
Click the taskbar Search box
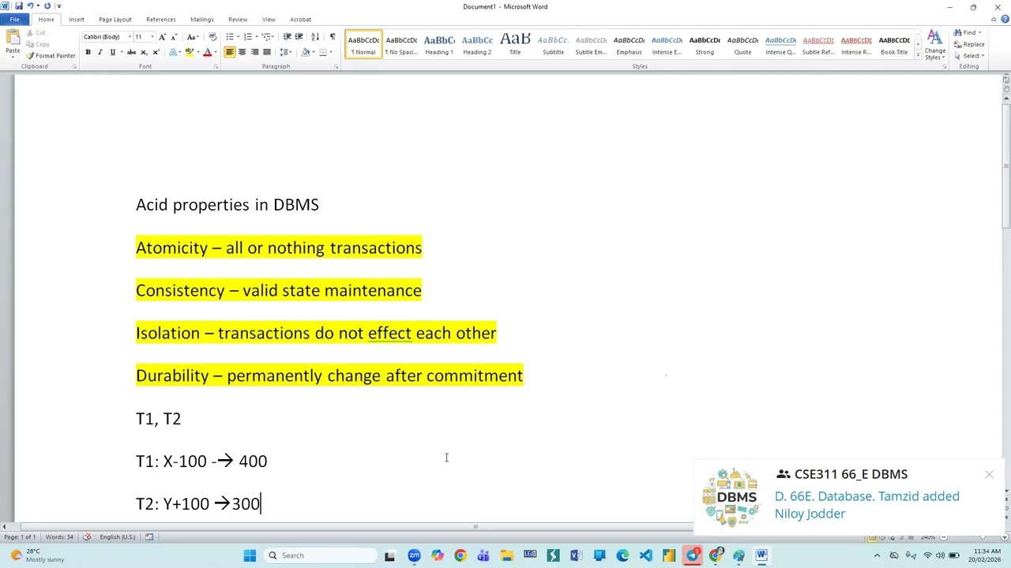coord(319,555)
